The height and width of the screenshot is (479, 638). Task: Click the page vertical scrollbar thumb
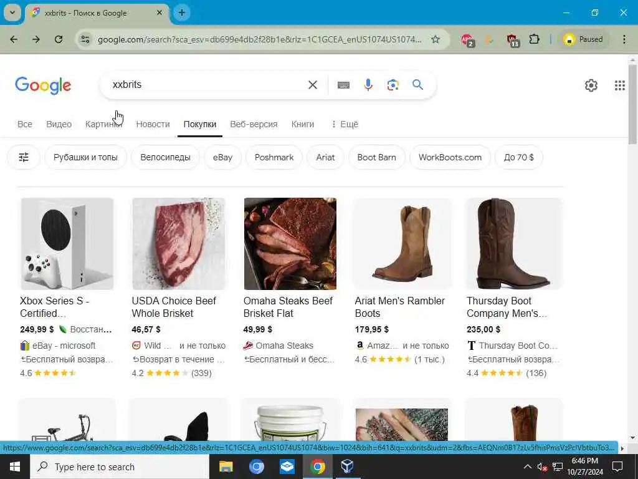click(632, 104)
